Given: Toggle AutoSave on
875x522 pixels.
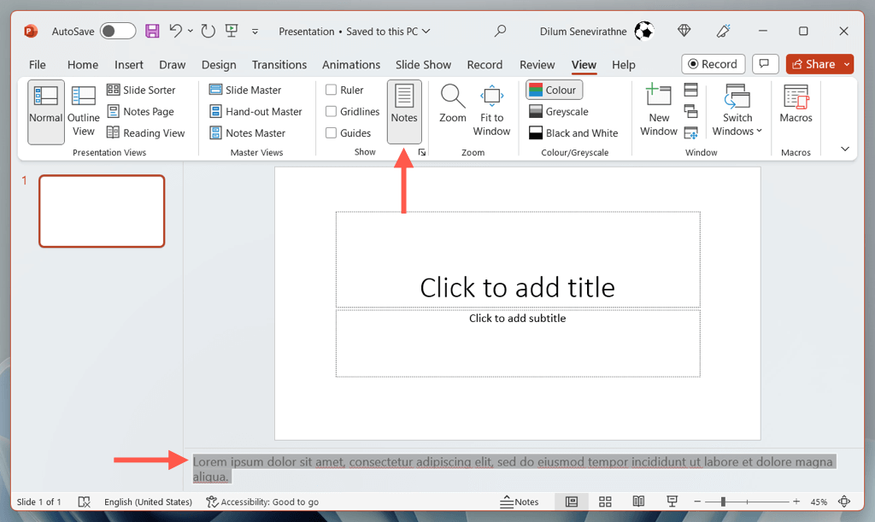Looking at the screenshot, I should pyautogui.click(x=118, y=30).
